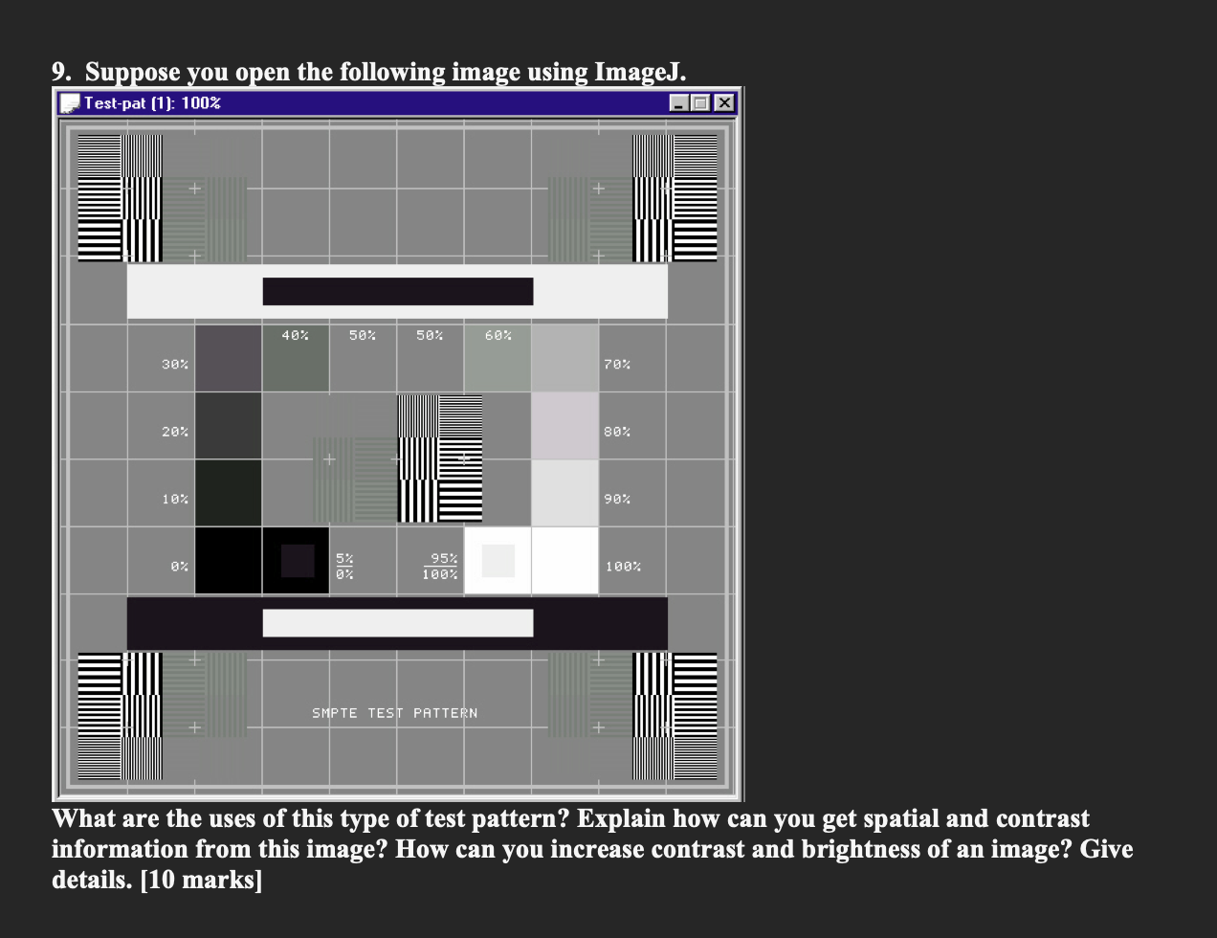This screenshot has height=938, width=1217.
Task: Click the 95%/100% high-brightness patch
Action: (498, 562)
